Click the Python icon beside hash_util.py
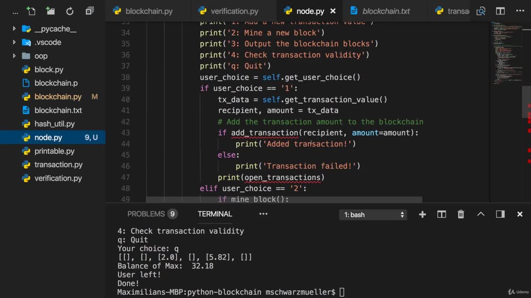Image resolution: width=531 pixels, height=298 pixels. pyautogui.click(x=26, y=124)
